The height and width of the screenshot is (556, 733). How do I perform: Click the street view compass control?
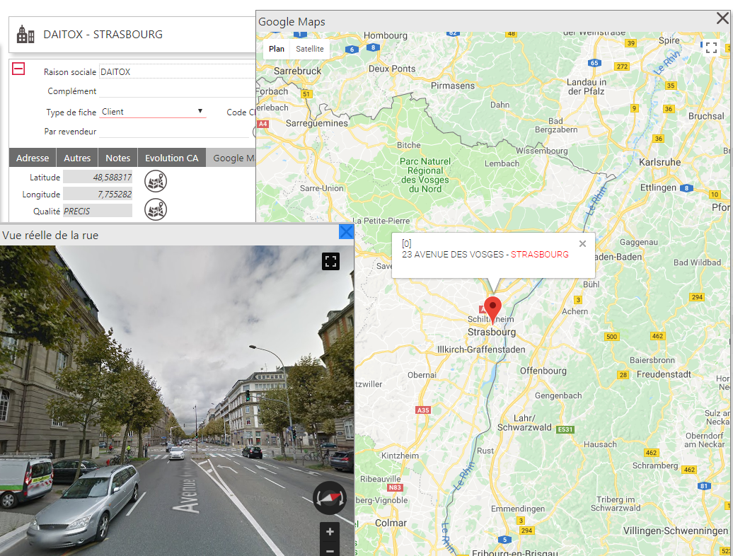330,498
